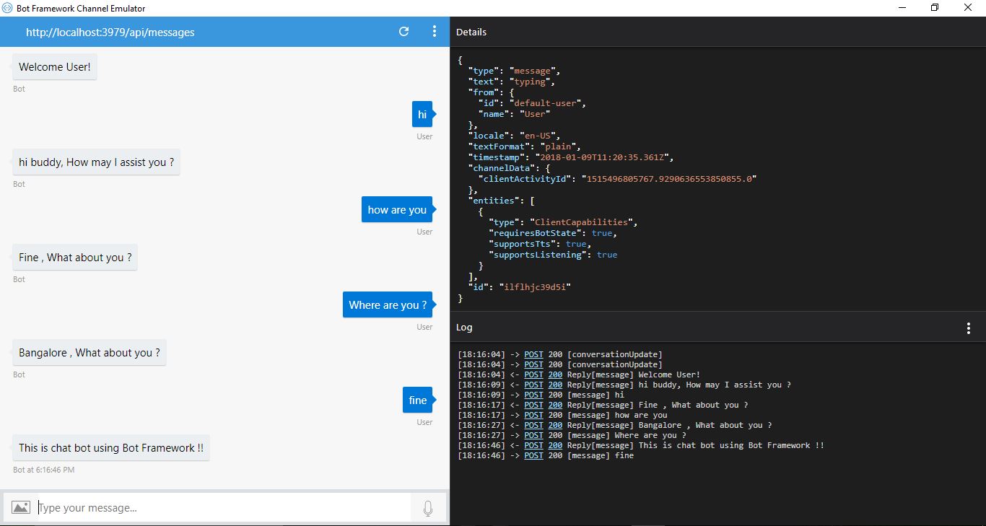Select the 'how are you' message bubble
This screenshot has height=526, width=986.
397,210
